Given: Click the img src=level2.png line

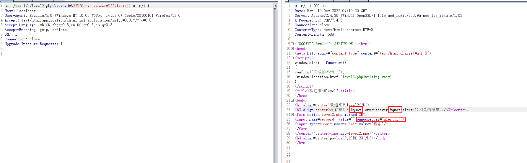Looking at the screenshot, I should point(342,134).
